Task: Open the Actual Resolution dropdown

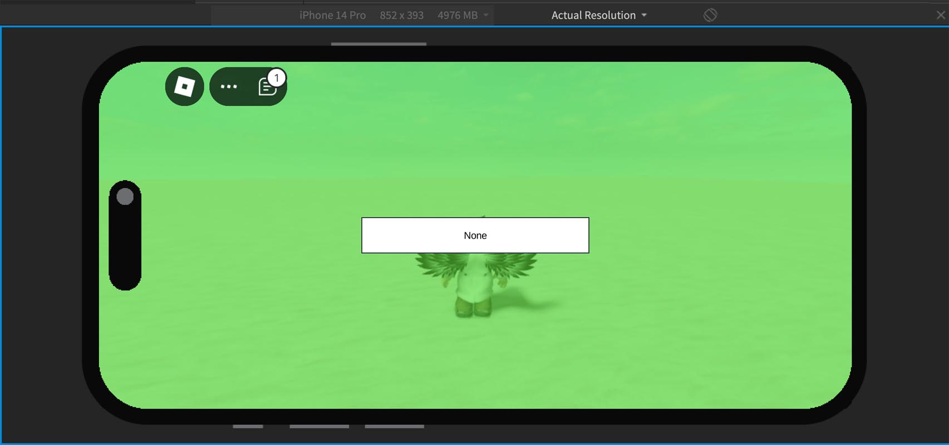Action: point(599,16)
